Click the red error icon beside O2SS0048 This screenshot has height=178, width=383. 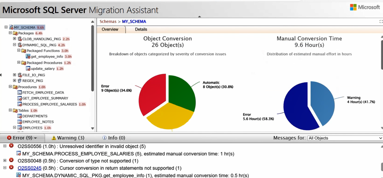coord(11,160)
